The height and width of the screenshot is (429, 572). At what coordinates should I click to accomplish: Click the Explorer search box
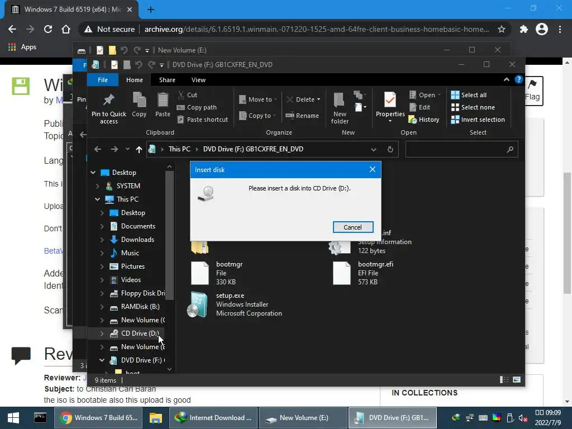coord(461,149)
